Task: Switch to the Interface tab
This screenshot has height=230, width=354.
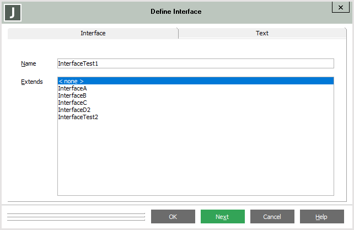Action: tap(93, 33)
